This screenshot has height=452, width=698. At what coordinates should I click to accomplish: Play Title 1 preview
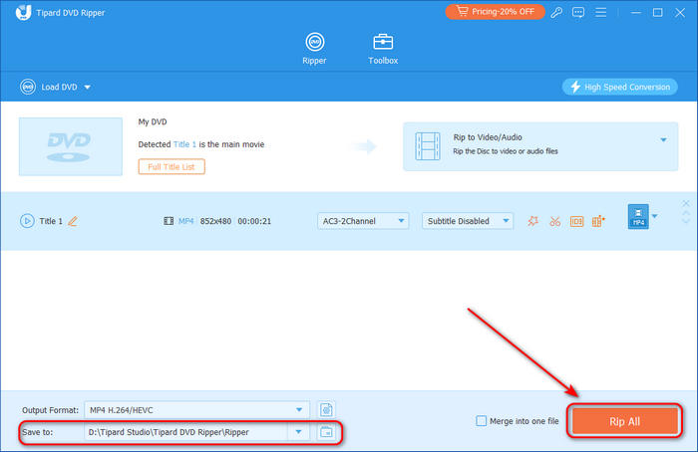[27, 221]
